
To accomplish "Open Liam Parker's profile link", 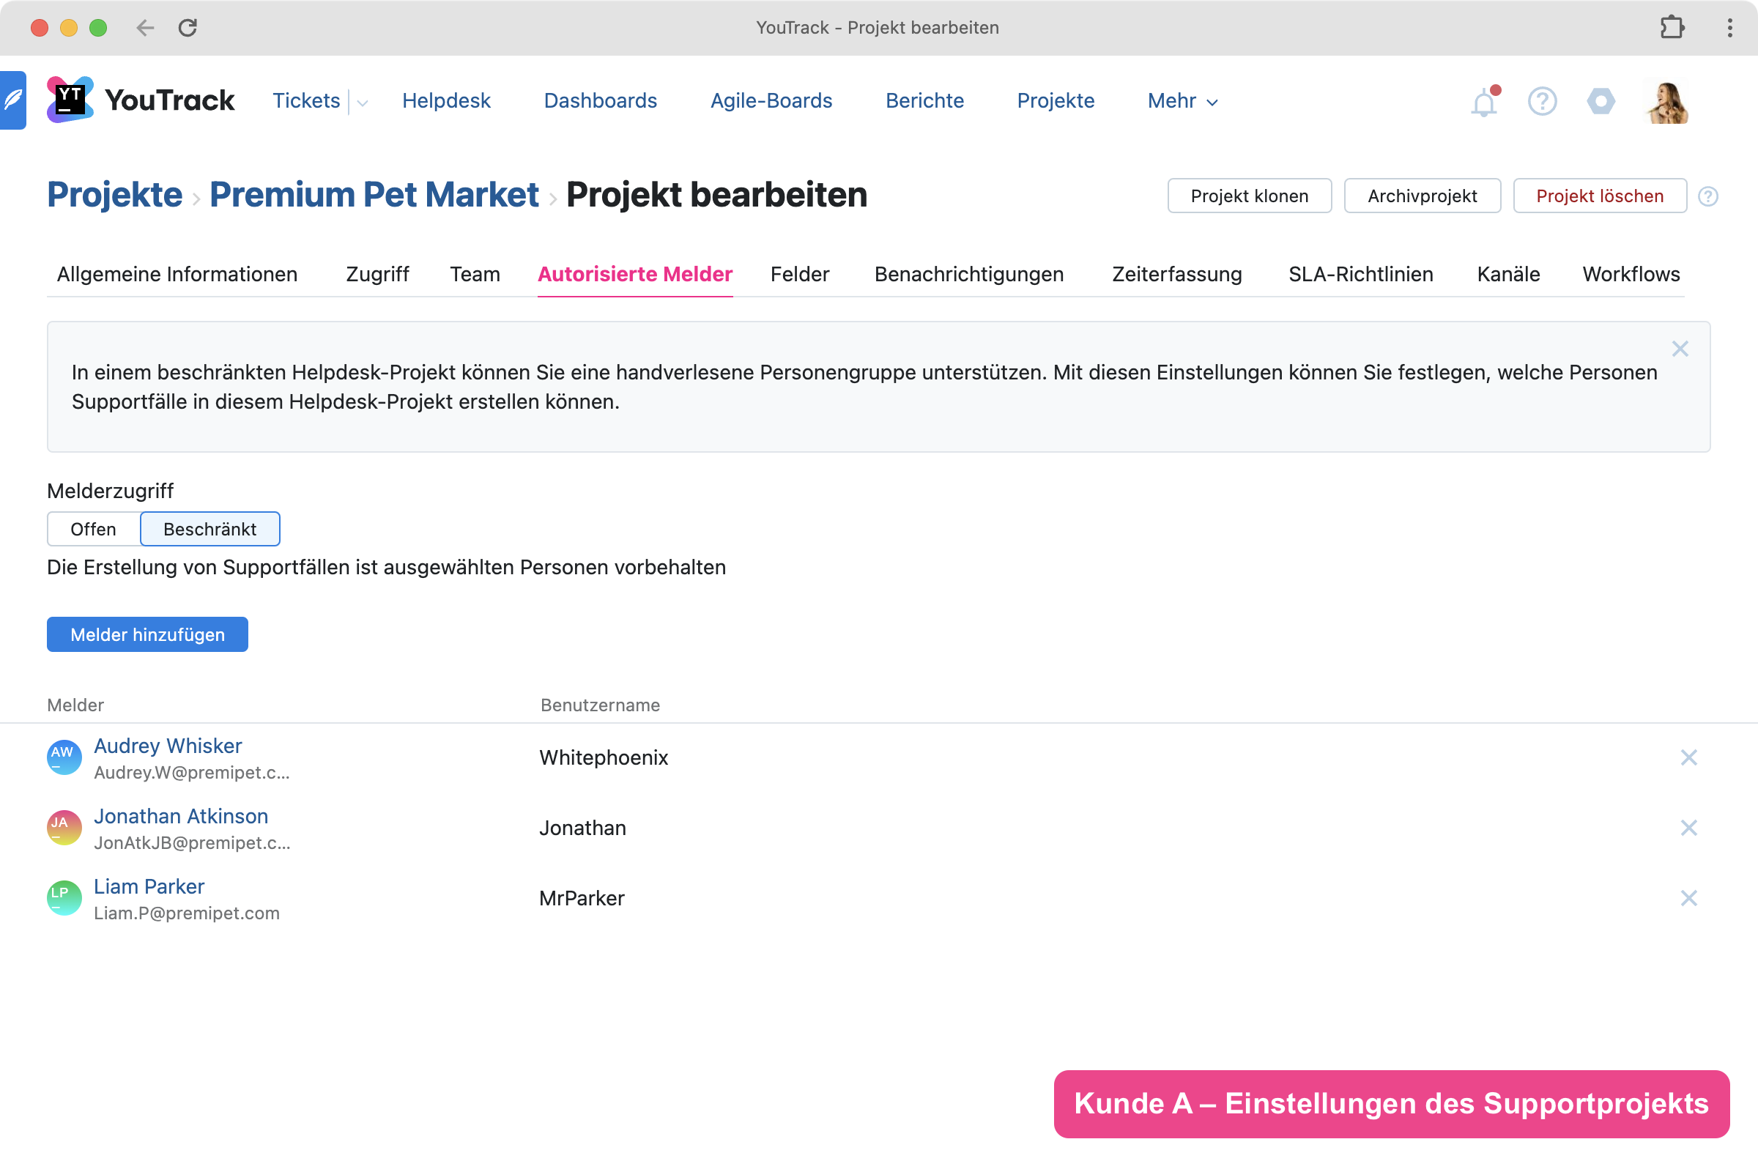I will (149, 886).
